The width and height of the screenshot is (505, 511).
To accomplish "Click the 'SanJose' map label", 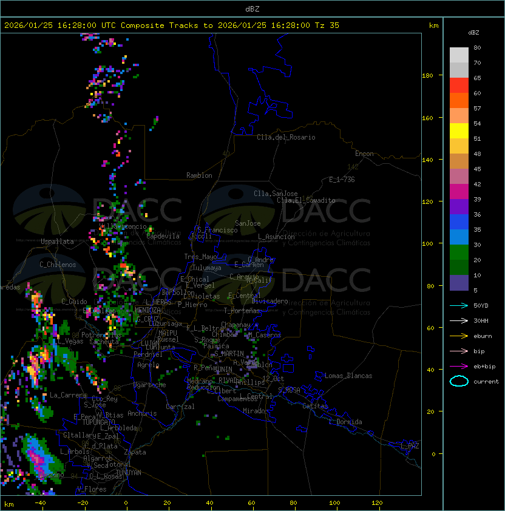I will pos(248,223).
